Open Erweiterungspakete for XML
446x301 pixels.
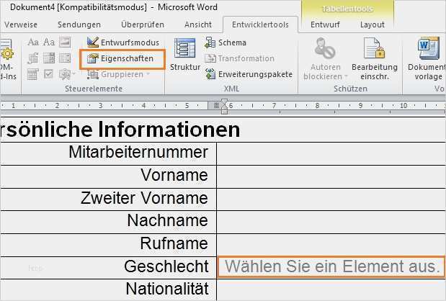[x=248, y=73]
